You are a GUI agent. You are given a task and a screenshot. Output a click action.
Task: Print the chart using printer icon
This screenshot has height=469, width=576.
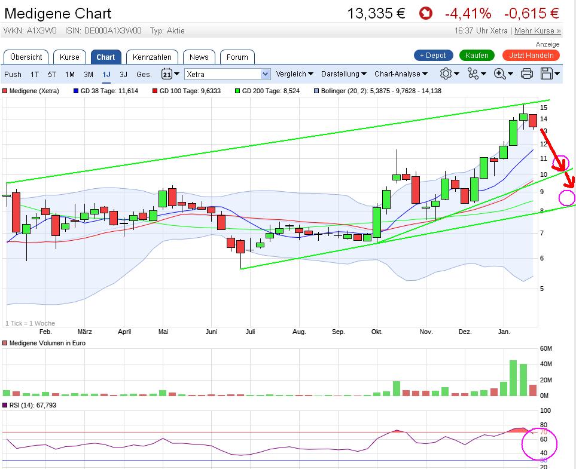527,73
